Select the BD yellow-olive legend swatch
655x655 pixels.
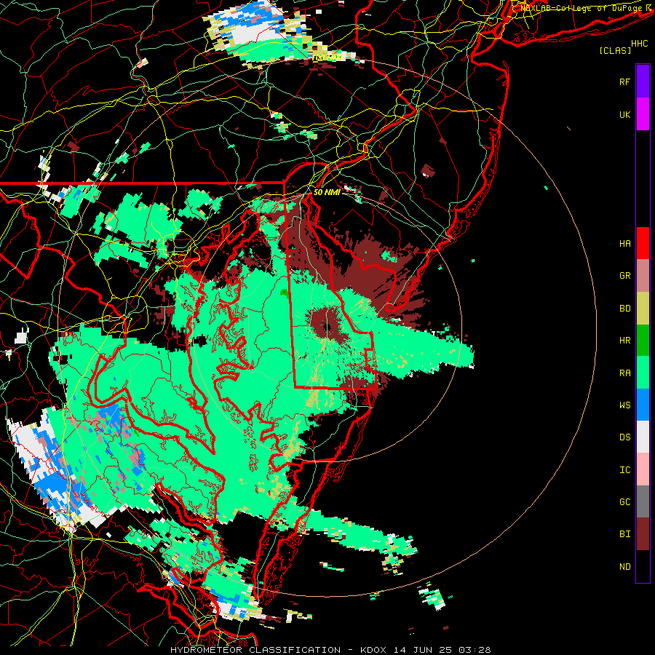coord(643,309)
